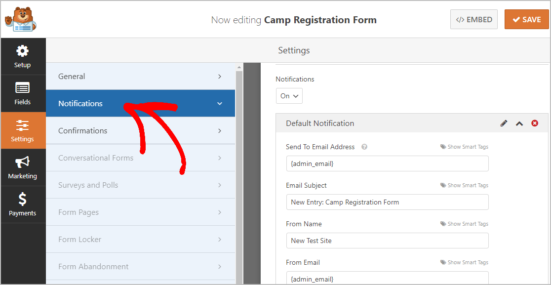Screen dimensions: 551x285
Task: Click the WPForms bear mascot logo
Action: point(20,19)
